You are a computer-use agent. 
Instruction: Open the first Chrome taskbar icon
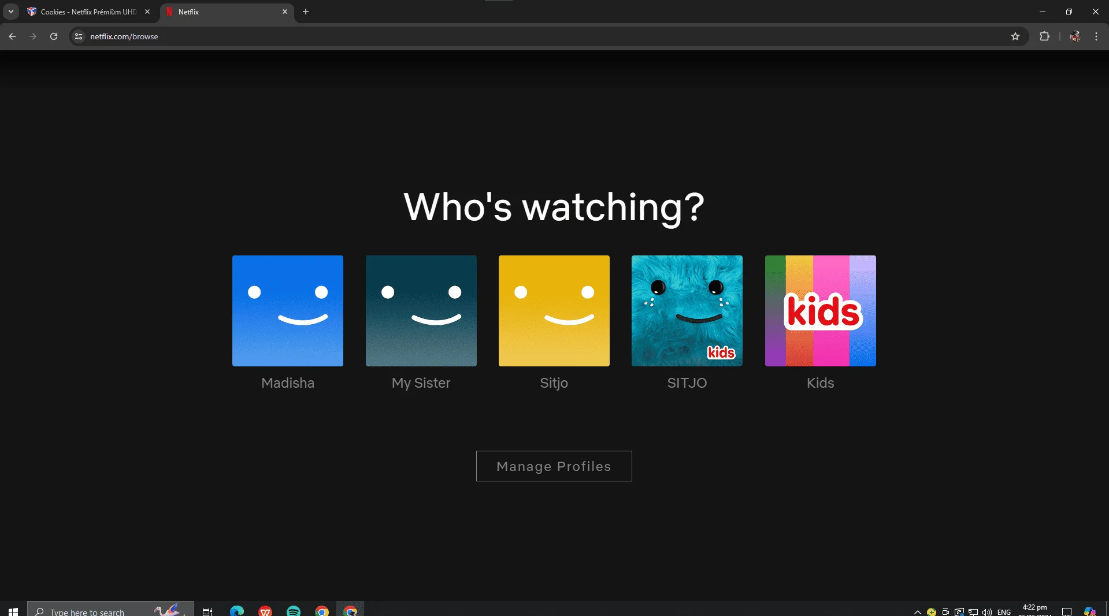tap(322, 611)
